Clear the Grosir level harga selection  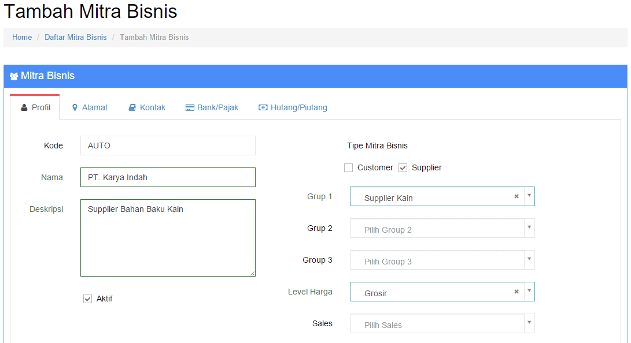click(516, 292)
